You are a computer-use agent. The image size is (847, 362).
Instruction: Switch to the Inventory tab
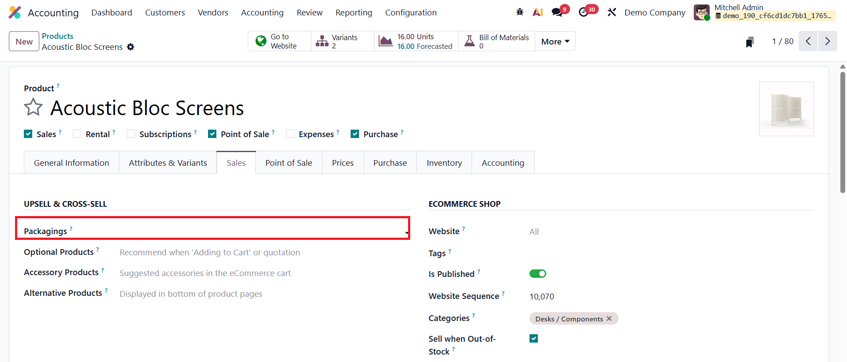[444, 163]
